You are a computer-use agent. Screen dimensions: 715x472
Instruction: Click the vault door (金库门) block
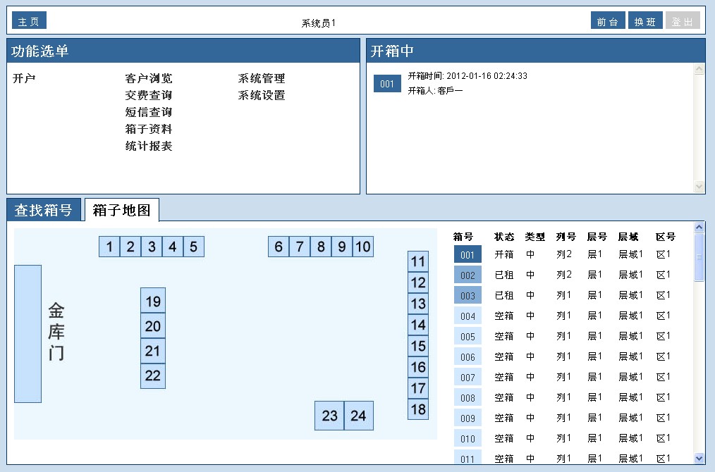click(28, 334)
